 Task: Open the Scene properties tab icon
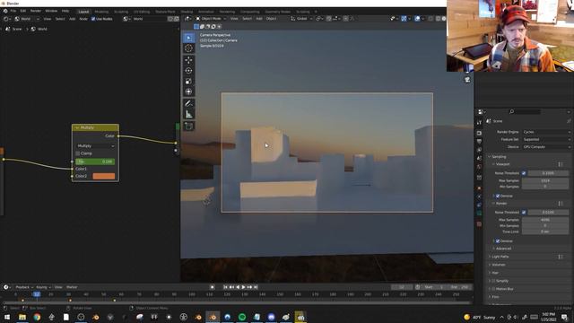(479, 158)
